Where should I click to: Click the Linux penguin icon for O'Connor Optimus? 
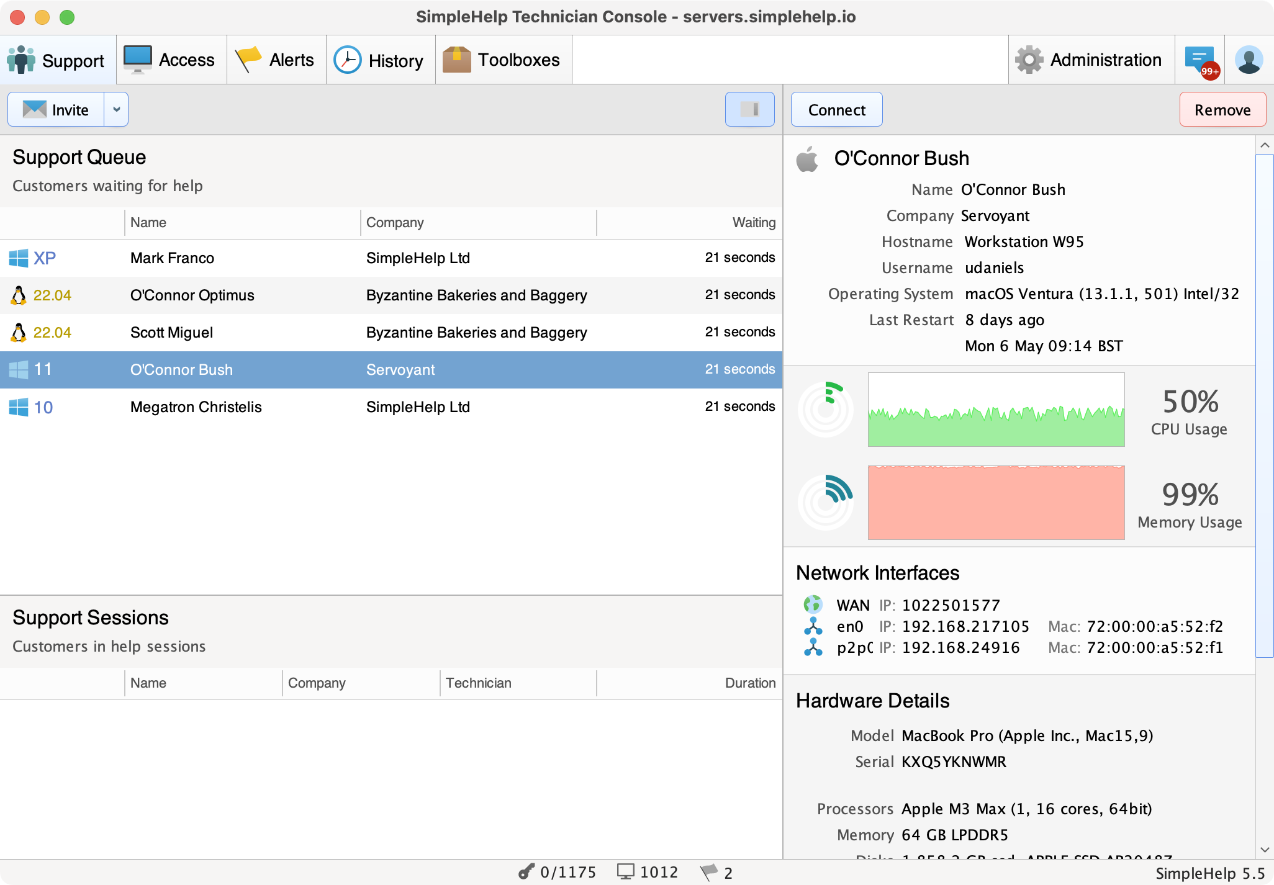click(x=19, y=295)
